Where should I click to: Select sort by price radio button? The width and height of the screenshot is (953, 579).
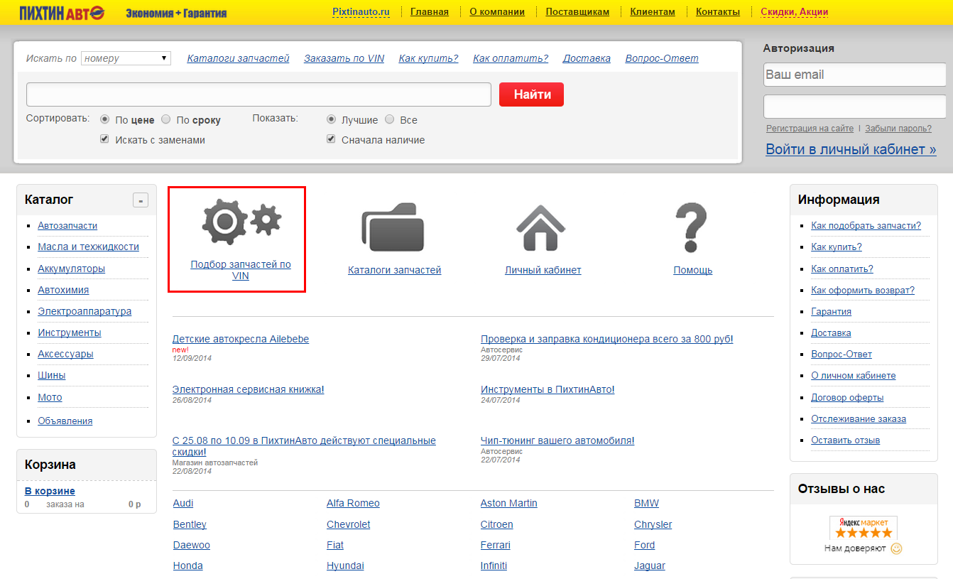(105, 119)
